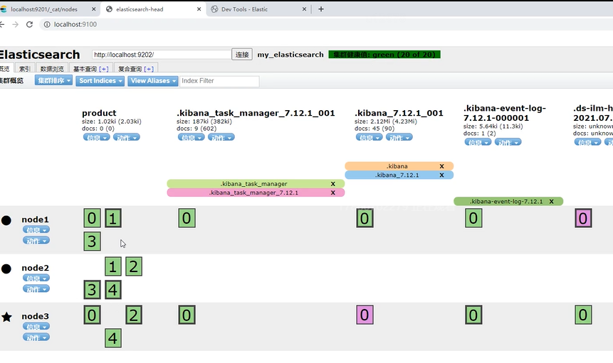
Task: Select product shard 3 on node1
Action: pyautogui.click(x=92, y=242)
